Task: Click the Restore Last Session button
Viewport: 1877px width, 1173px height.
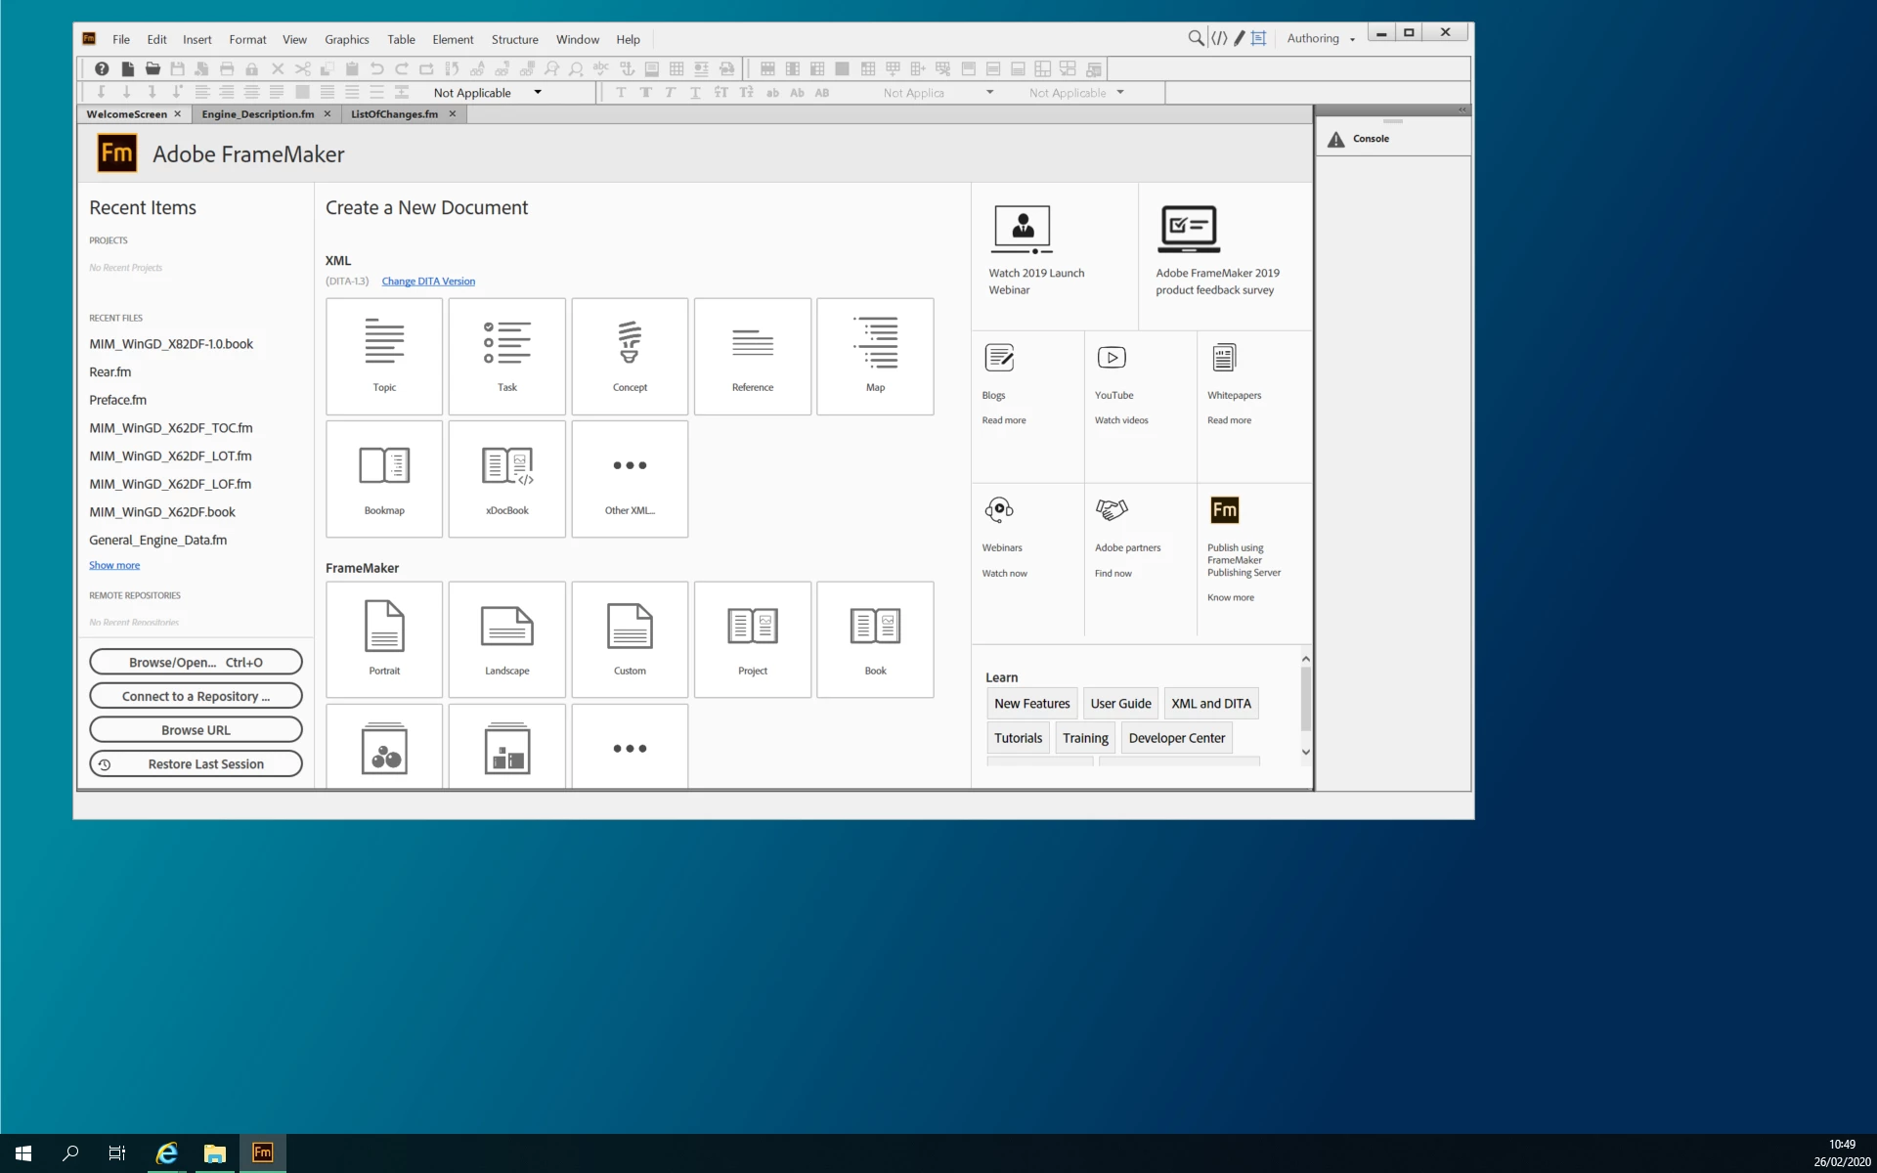Action: (196, 763)
